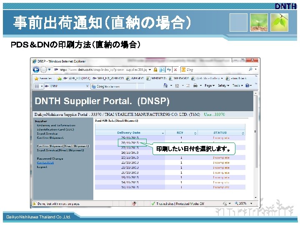Click the Quick Tabs grid icon
This screenshot has height=225, width=300.
37,86
